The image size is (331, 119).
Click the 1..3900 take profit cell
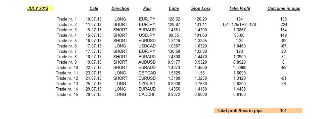[x=240, y=68]
